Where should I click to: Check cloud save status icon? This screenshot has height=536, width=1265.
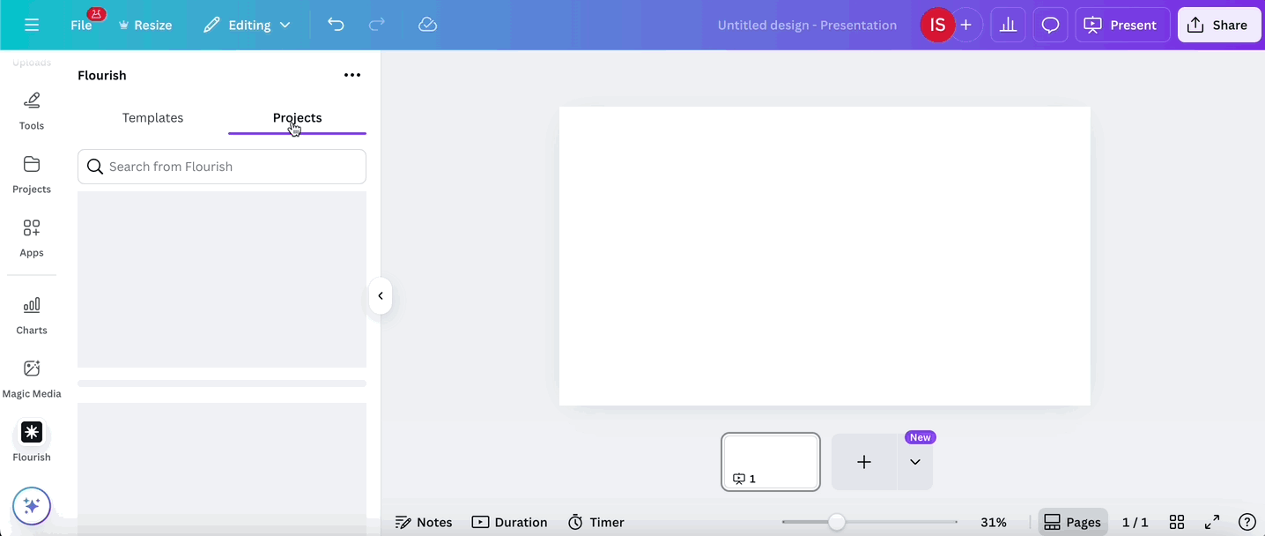427,25
